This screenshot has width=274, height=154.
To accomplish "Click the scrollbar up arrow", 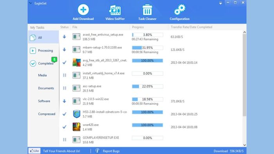I will click(245, 32).
